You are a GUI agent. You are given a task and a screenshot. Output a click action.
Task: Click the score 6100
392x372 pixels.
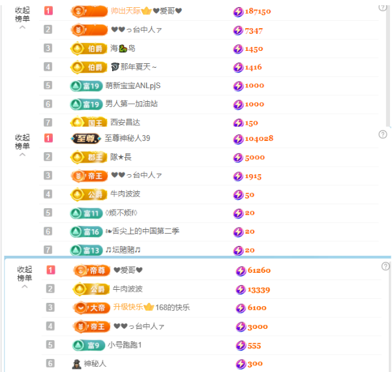(x=257, y=308)
